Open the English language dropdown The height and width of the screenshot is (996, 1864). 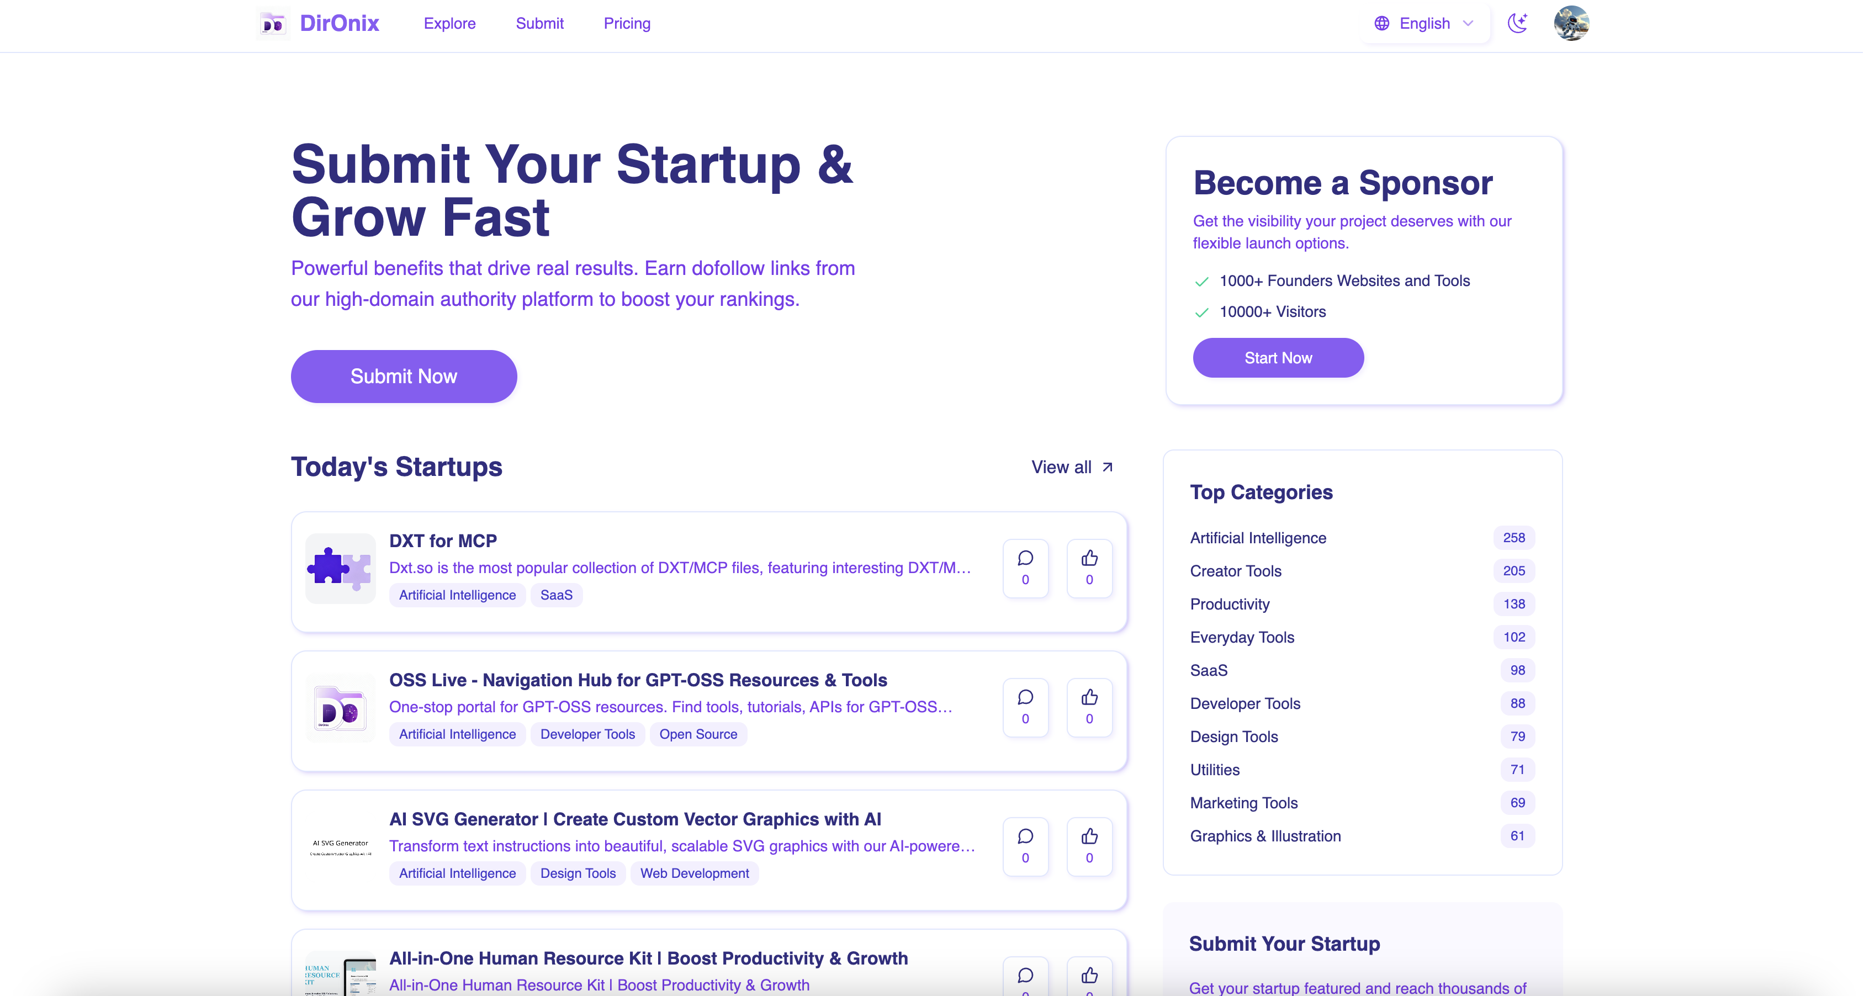click(x=1423, y=24)
